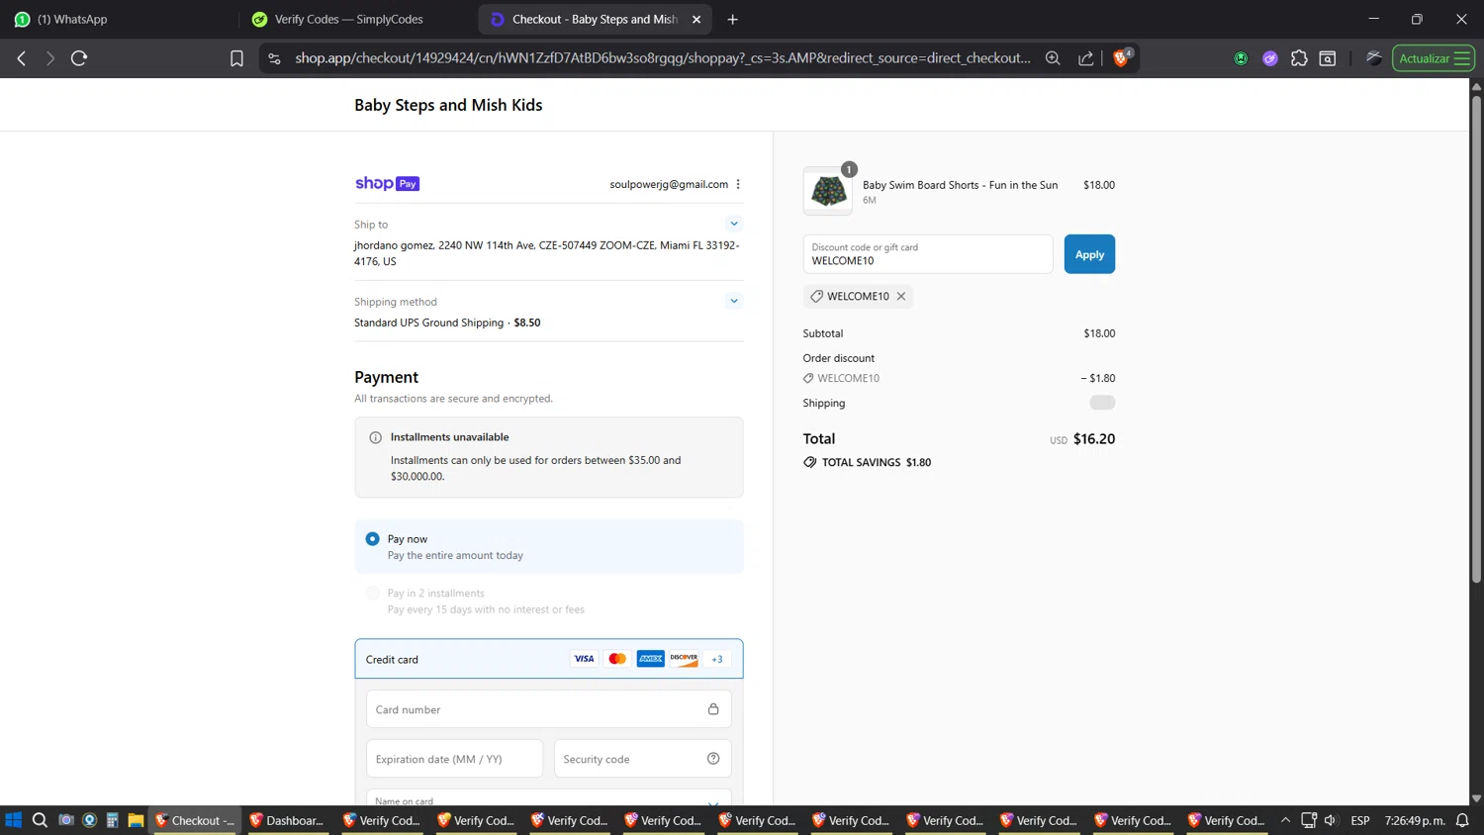
Task: Toggle the browser sidebar panel icon
Action: 1328,58
